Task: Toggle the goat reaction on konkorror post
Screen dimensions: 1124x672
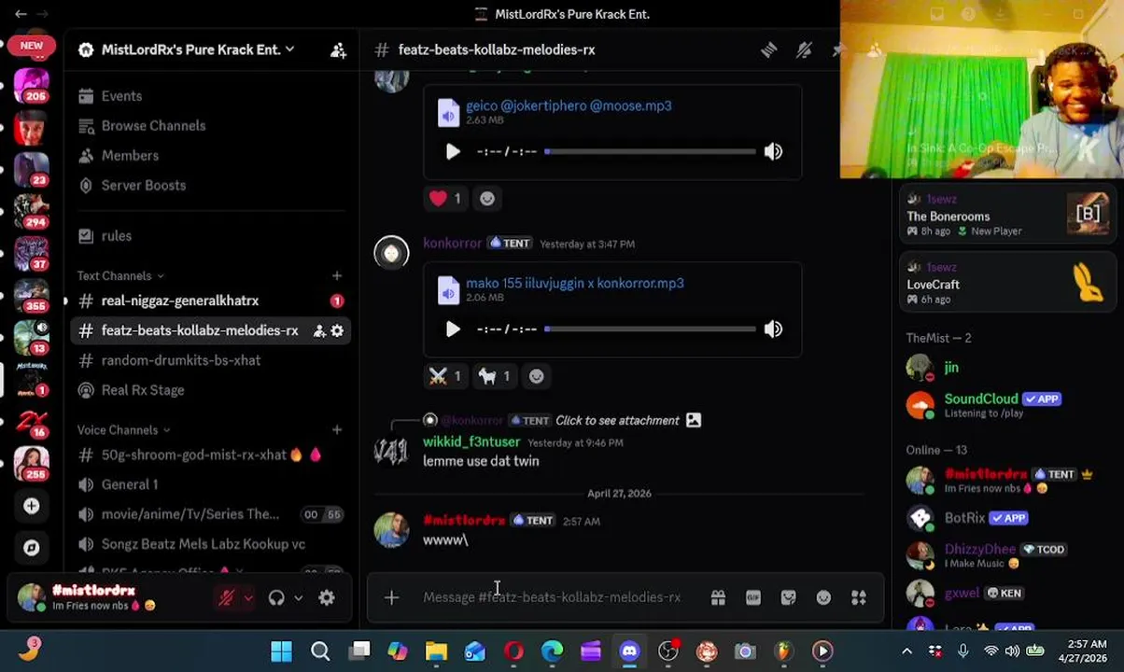Action: (x=495, y=376)
